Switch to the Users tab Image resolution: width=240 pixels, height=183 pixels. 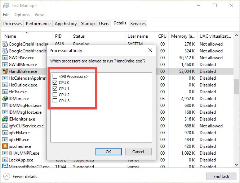[104, 24]
